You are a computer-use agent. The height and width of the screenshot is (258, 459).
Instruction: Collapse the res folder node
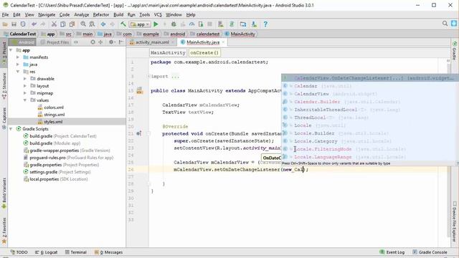(x=18, y=72)
